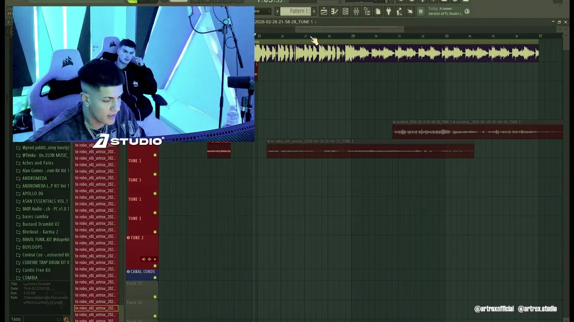Click bar 29 on the timeline ruler
The height and width of the screenshot is (322, 574).
point(353,36)
